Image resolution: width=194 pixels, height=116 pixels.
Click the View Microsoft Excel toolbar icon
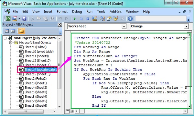(8, 19)
